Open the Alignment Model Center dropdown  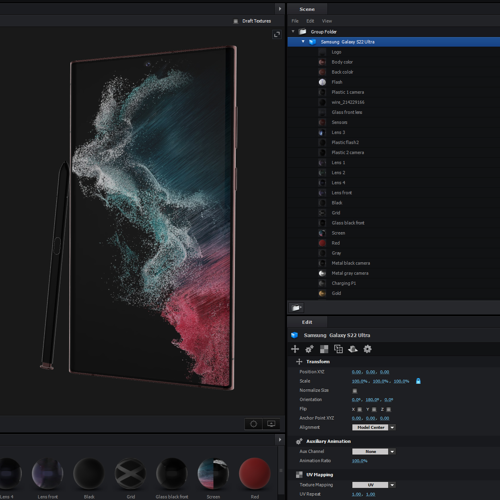[392, 428]
